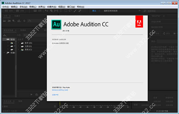Switch to the Multitrack editor view

(20, 11)
